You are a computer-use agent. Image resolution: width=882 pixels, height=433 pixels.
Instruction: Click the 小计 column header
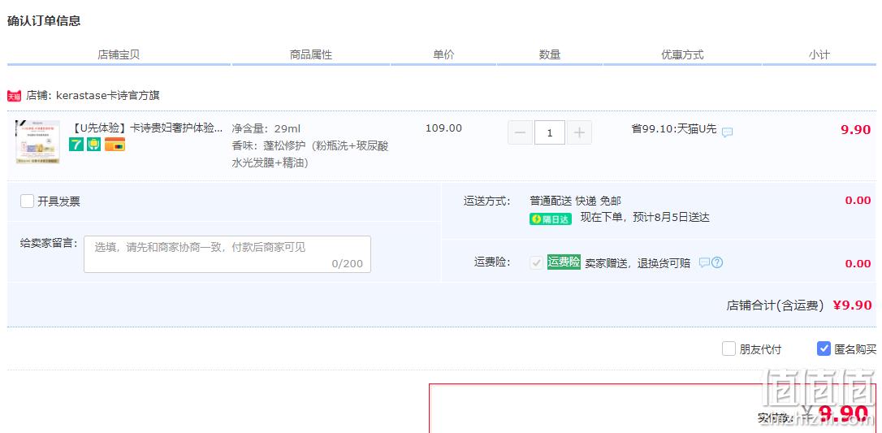[x=819, y=54]
